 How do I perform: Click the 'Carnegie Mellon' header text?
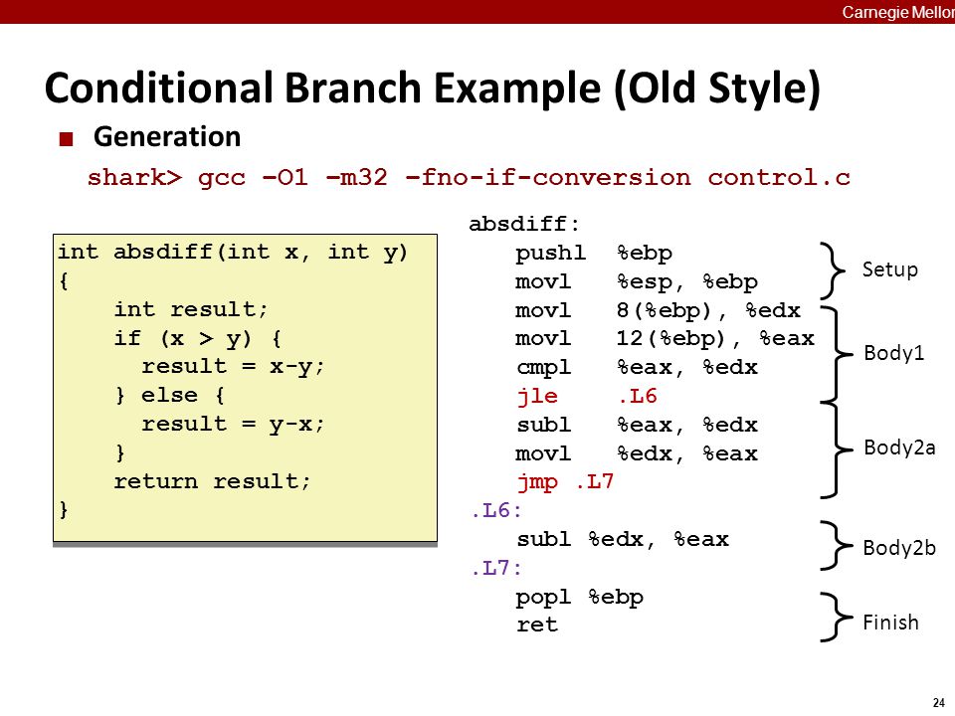897,12
